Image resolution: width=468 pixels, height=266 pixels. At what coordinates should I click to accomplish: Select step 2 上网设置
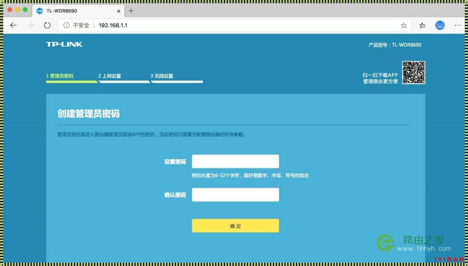[110, 76]
